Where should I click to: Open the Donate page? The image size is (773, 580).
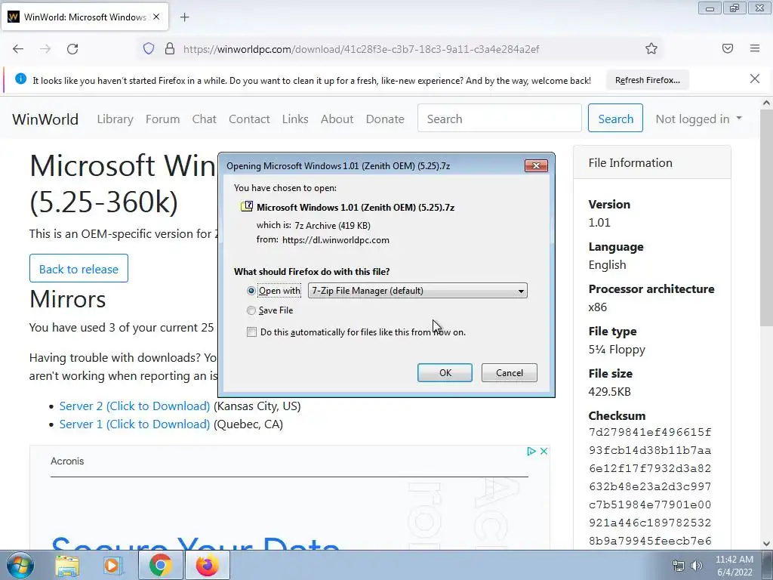[x=385, y=119]
